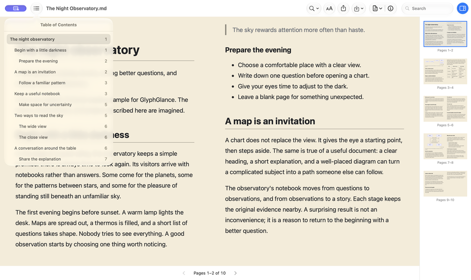
Task: Click the 'Pages 1–2 of 10' indicator
Action: (209, 273)
